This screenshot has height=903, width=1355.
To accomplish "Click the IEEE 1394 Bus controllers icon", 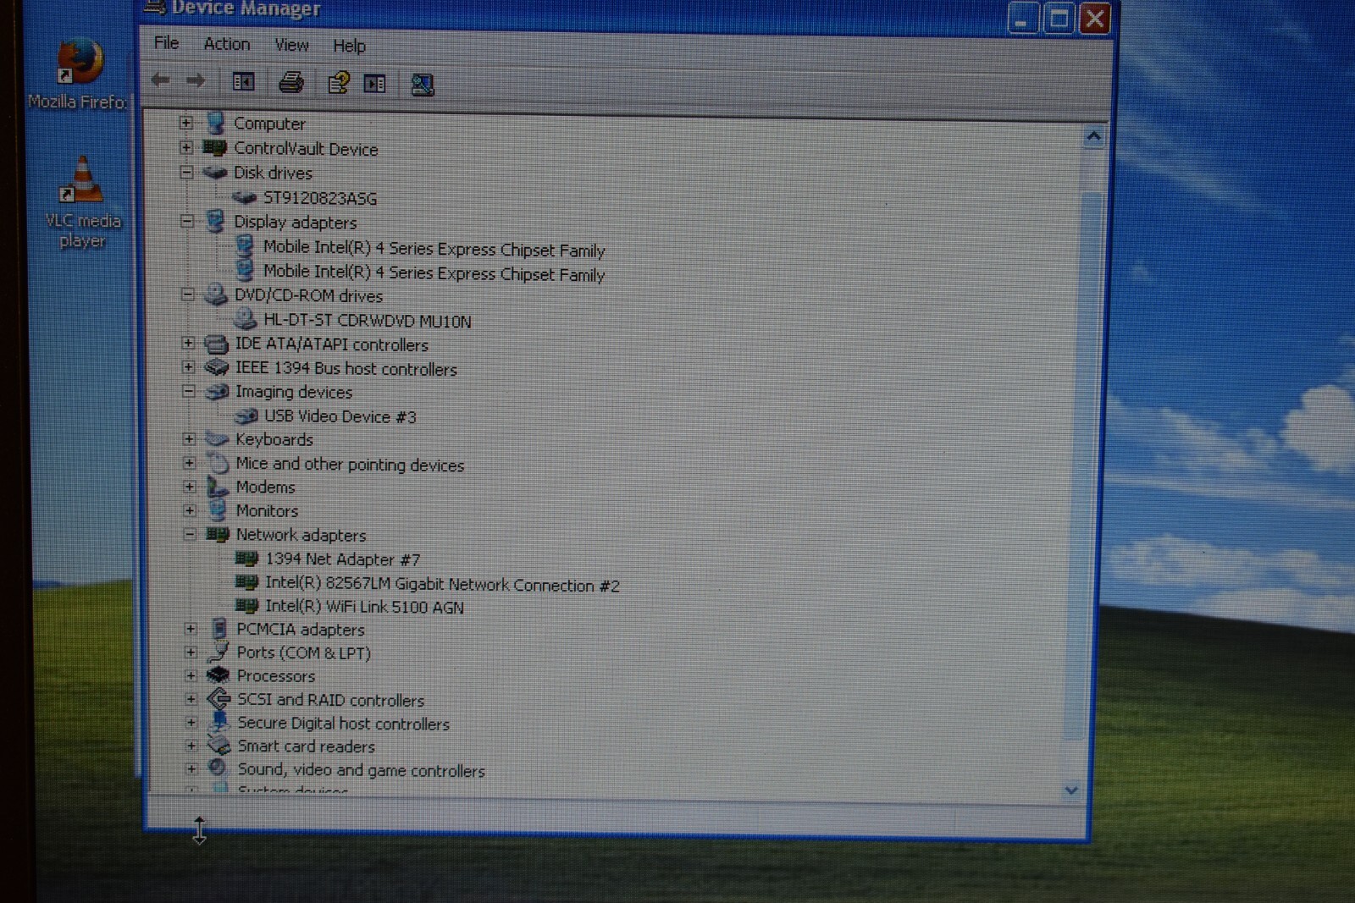I will [217, 367].
